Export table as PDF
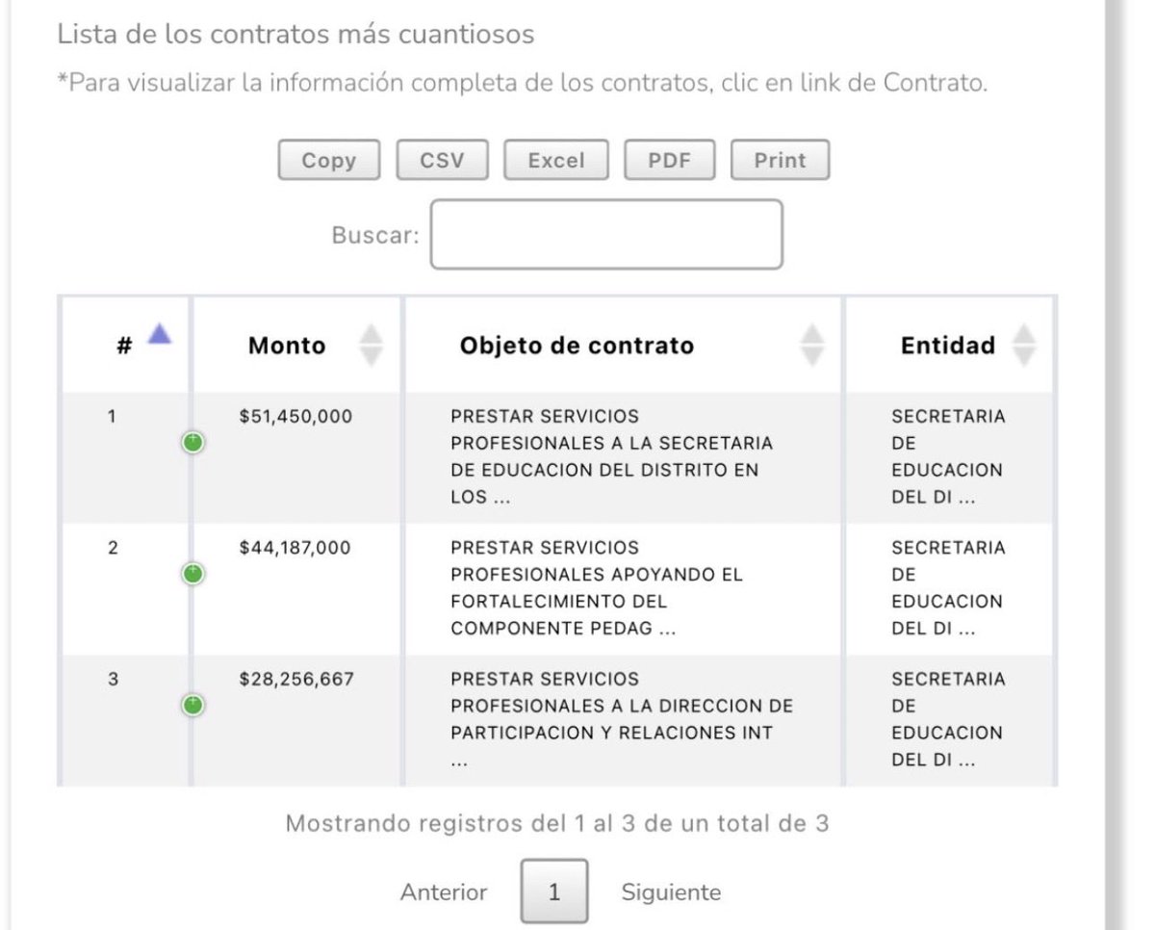Screen dimensions: 1155x930 (x=670, y=161)
